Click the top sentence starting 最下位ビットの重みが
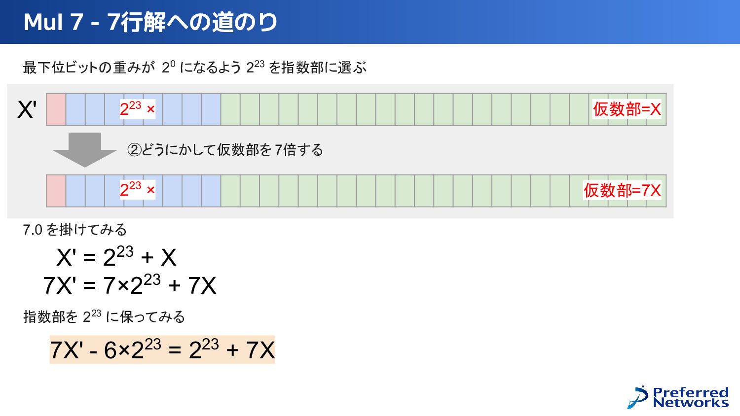This screenshot has height=416, width=740. point(195,67)
